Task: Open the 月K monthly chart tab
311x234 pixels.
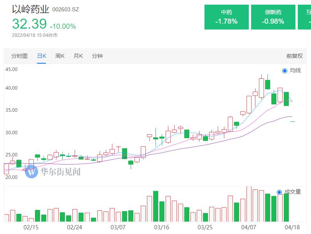Action: pyautogui.click(x=78, y=56)
